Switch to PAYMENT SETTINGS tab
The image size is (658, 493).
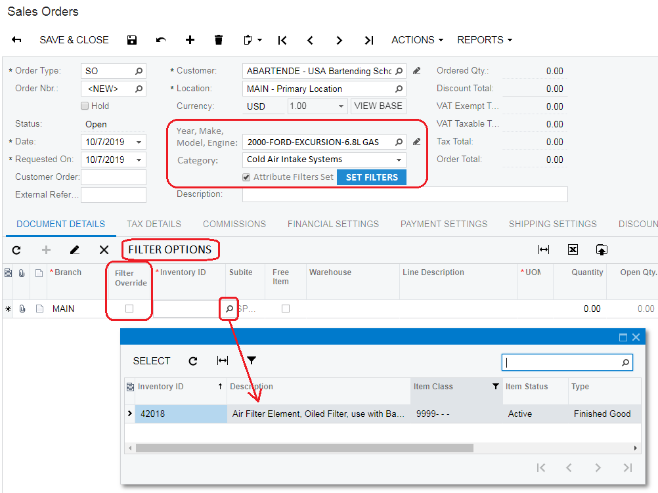(x=444, y=224)
